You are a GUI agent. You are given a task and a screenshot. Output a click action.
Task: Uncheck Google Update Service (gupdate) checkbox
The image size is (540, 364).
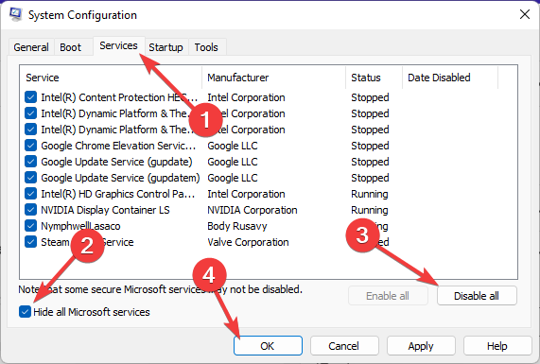click(x=30, y=162)
